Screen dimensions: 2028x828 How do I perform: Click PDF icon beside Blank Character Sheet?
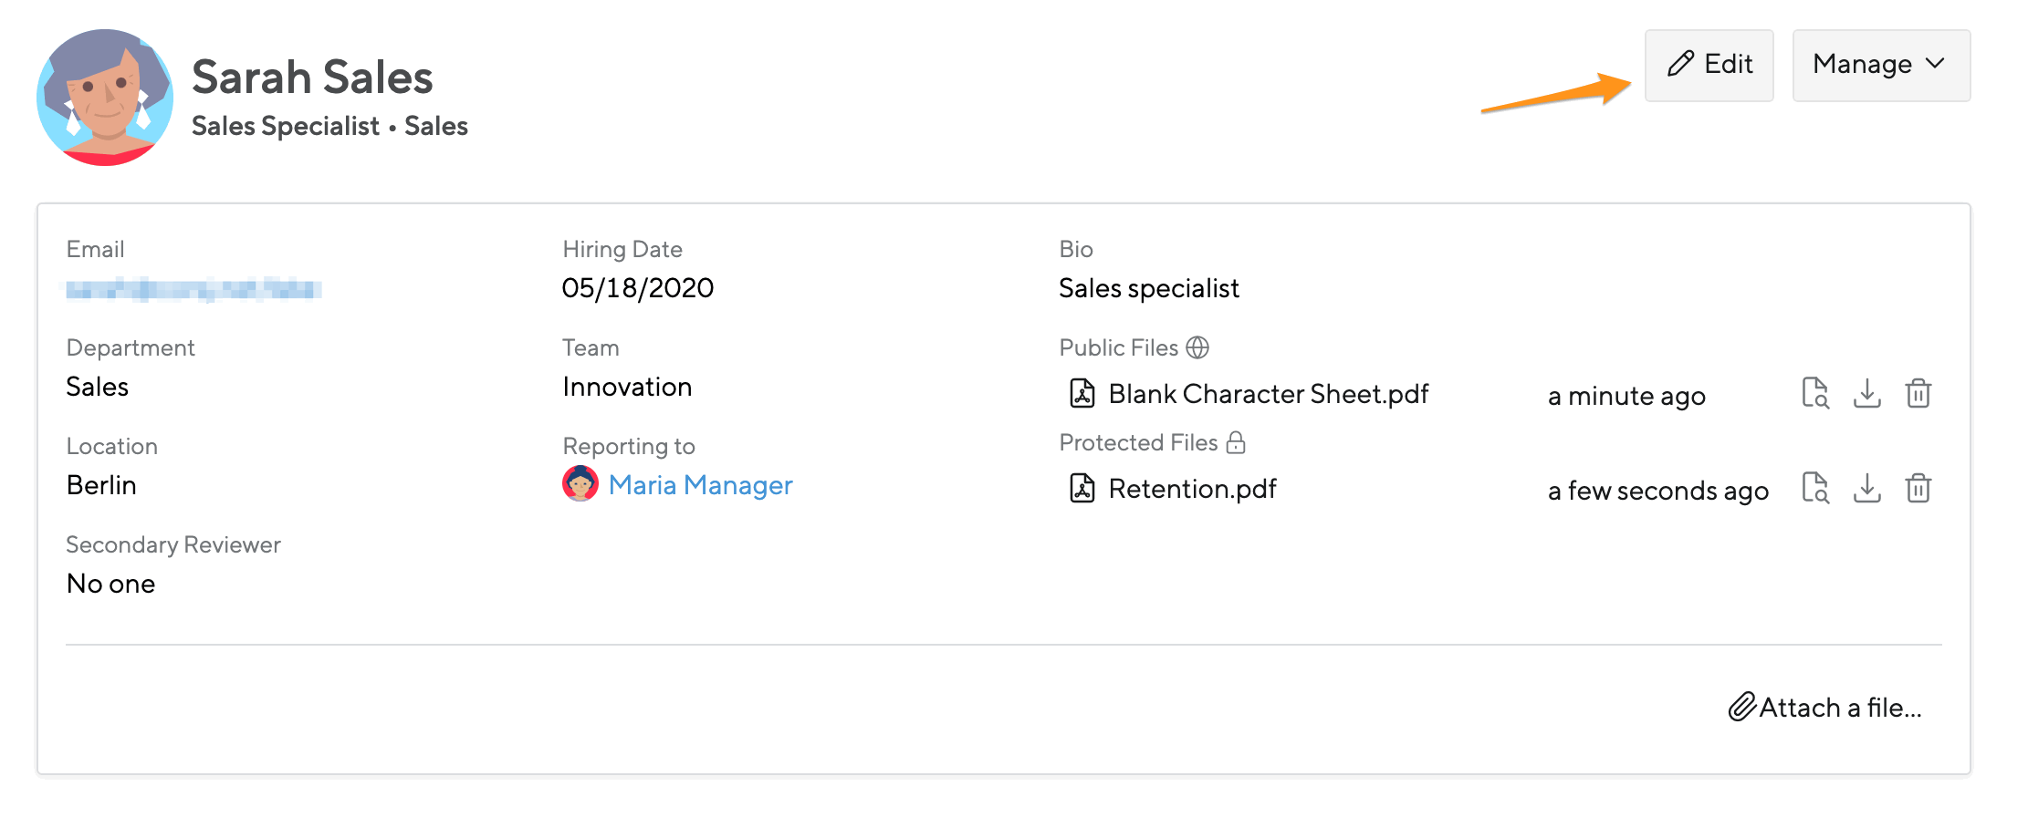pyautogui.click(x=1082, y=394)
